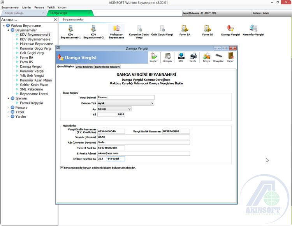Click Hesapla calculate icon

click(167, 57)
